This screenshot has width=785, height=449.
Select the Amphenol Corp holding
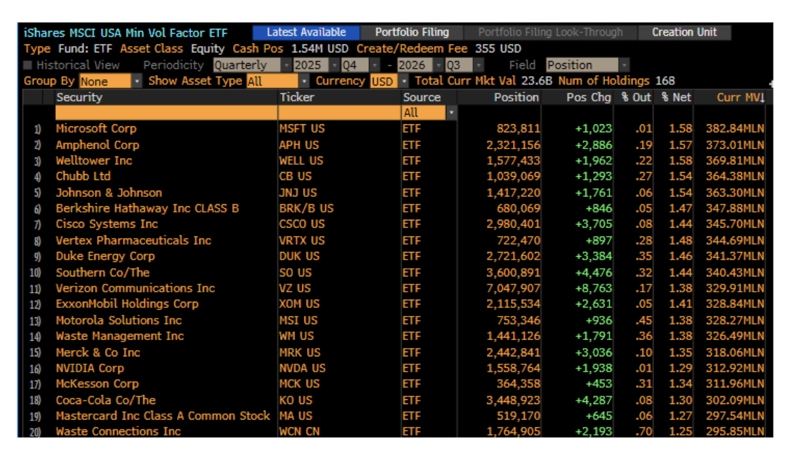(x=97, y=145)
